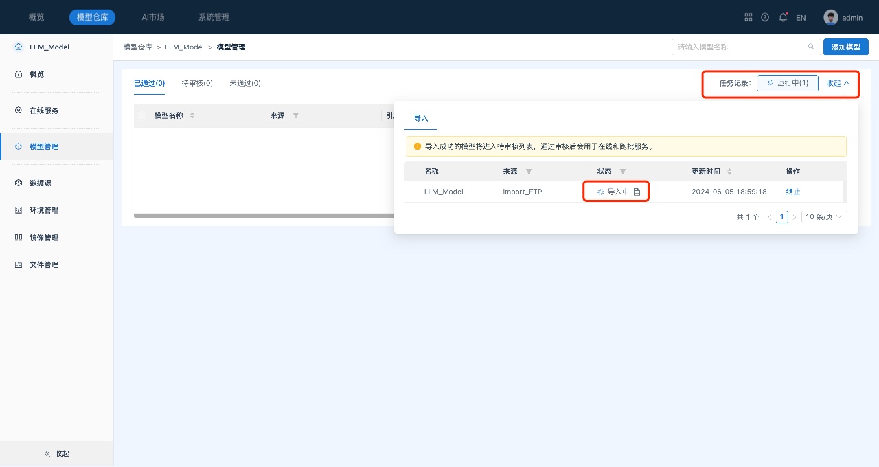Click the 添加模型 button

coord(845,47)
